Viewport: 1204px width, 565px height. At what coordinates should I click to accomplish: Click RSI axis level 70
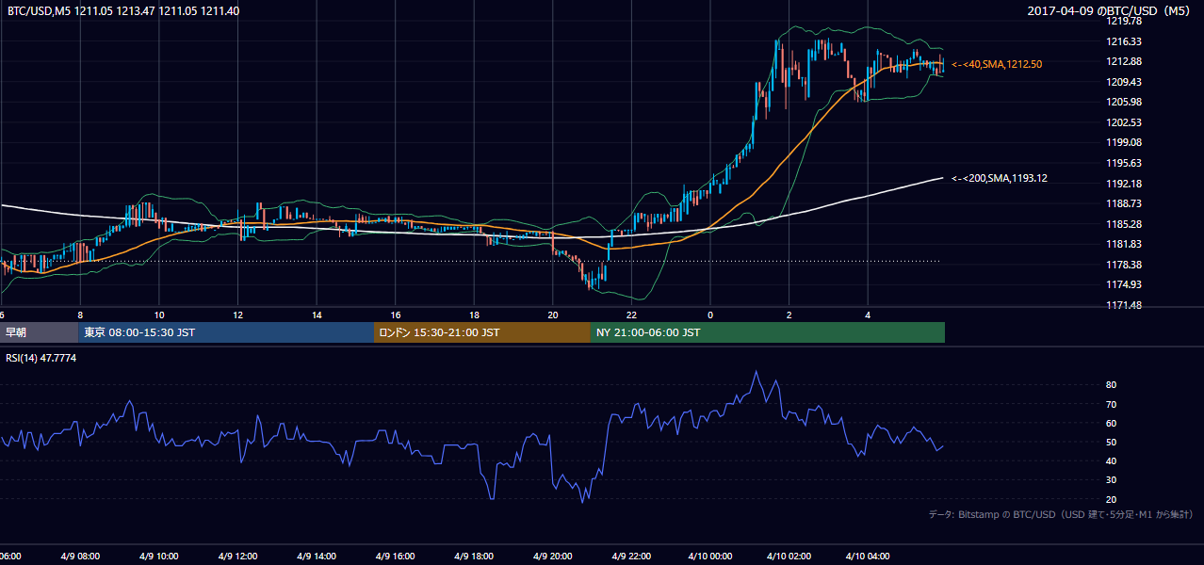tap(1112, 404)
